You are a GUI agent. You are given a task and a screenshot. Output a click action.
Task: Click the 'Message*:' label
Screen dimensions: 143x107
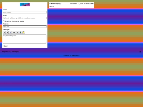6,30
